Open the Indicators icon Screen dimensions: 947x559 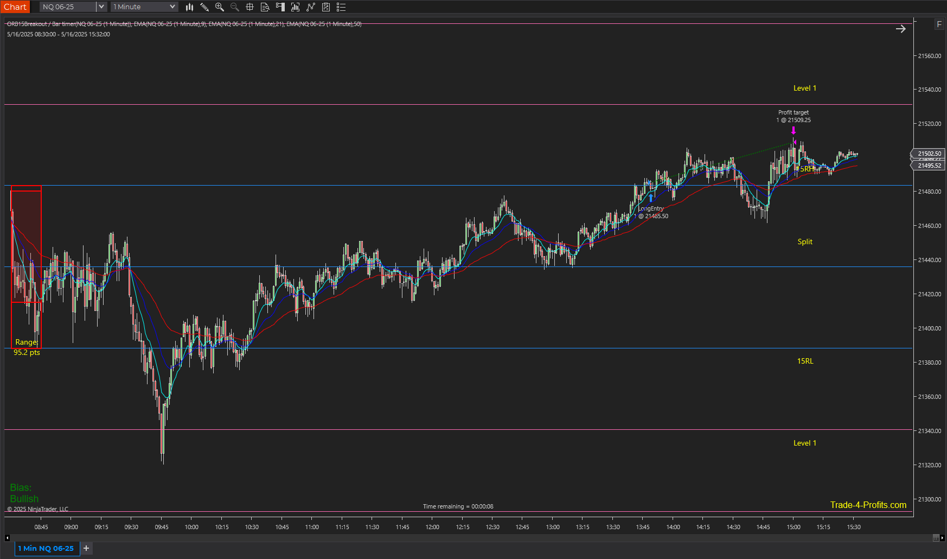(296, 7)
